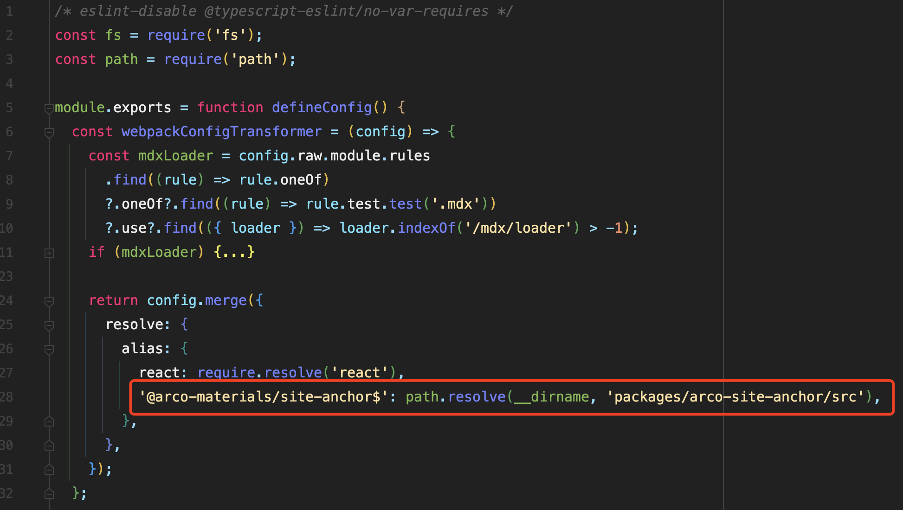This screenshot has width=903, height=510.
Task: Collapse the webpackConfigTransformer block on line 6
Action: 49,133
